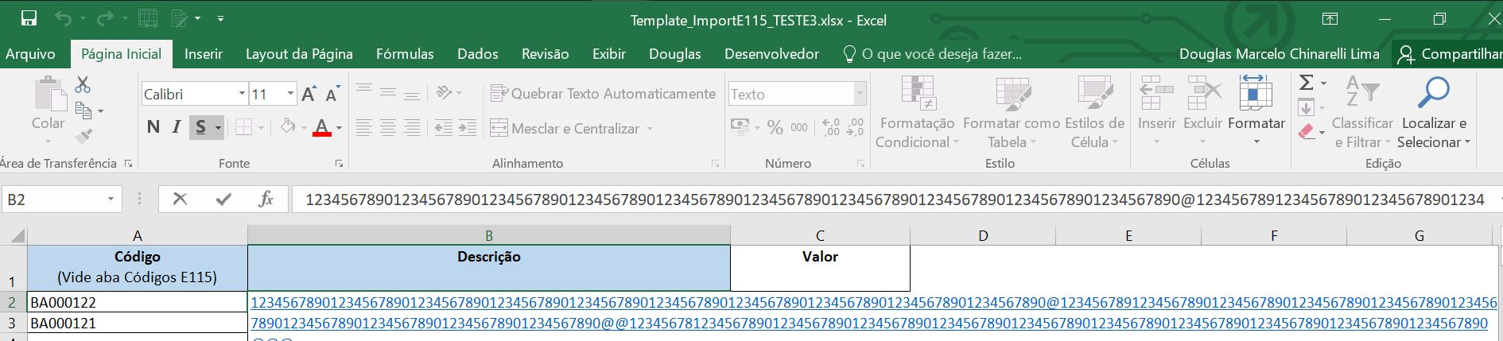The width and height of the screenshot is (1503, 341).
Task: Open Localizar e Selecionar magnifier tool
Action: (1434, 93)
